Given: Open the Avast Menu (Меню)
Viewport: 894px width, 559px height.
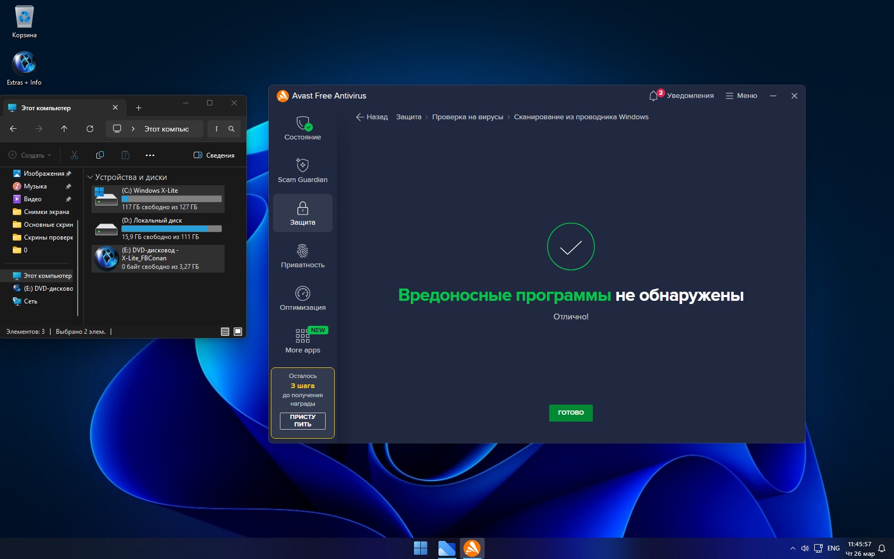Looking at the screenshot, I should [741, 96].
